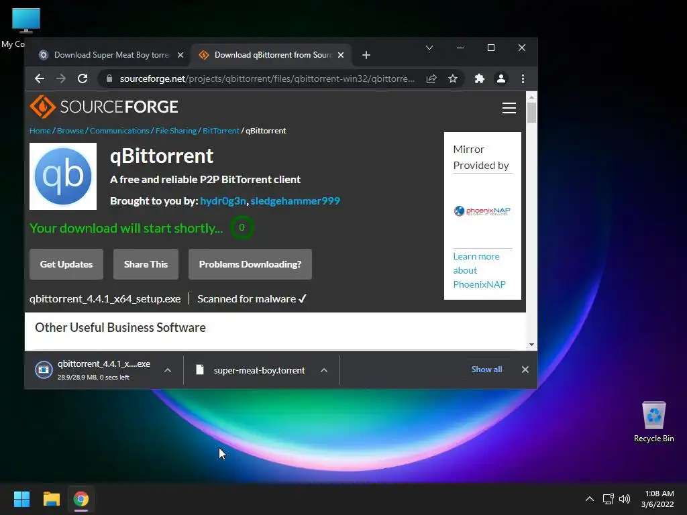Click the qBittorrent project logo
Viewport: 687px width, 515px height.
(x=63, y=176)
